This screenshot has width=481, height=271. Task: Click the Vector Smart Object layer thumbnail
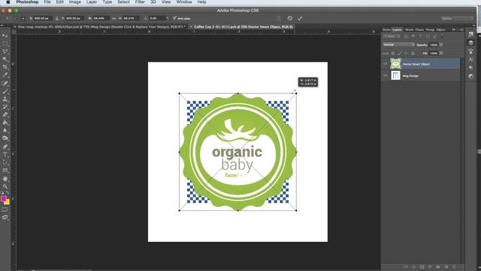395,64
